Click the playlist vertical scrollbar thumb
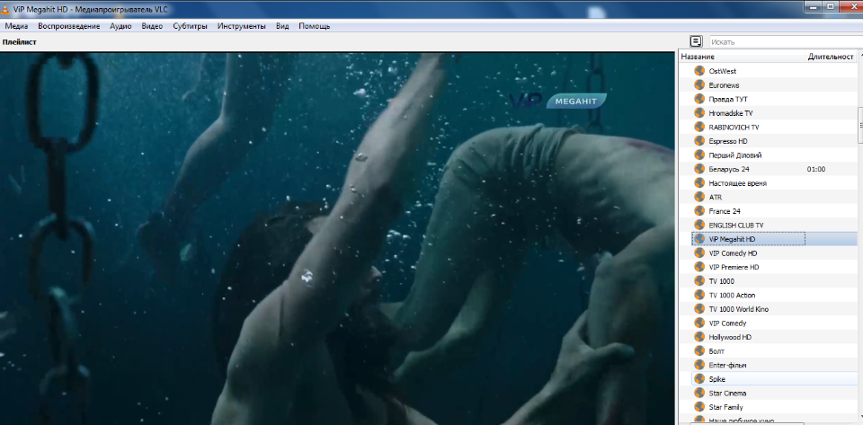 [860, 126]
